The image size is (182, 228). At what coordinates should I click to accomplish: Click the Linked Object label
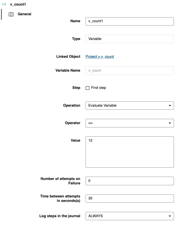[x=68, y=57]
